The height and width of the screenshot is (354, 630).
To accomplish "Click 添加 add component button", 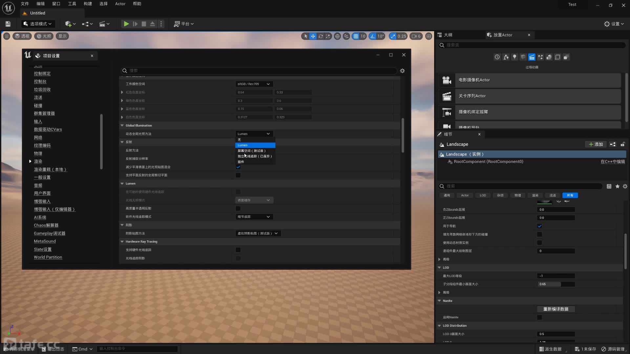I will [596, 144].
